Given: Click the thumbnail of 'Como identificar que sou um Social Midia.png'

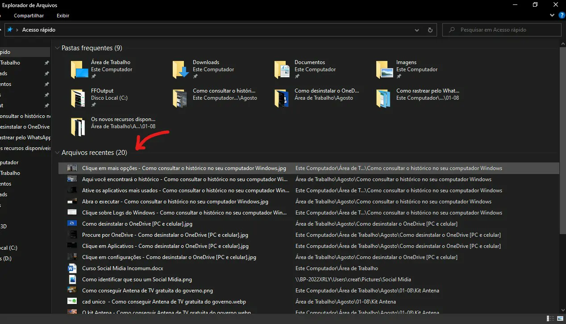Looking at the screenshot, I should (72, 279).
